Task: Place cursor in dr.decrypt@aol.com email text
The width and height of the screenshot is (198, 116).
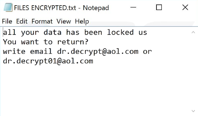Action: pos(98,52)
